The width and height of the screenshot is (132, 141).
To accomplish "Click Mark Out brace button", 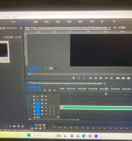I will point(84,78).
